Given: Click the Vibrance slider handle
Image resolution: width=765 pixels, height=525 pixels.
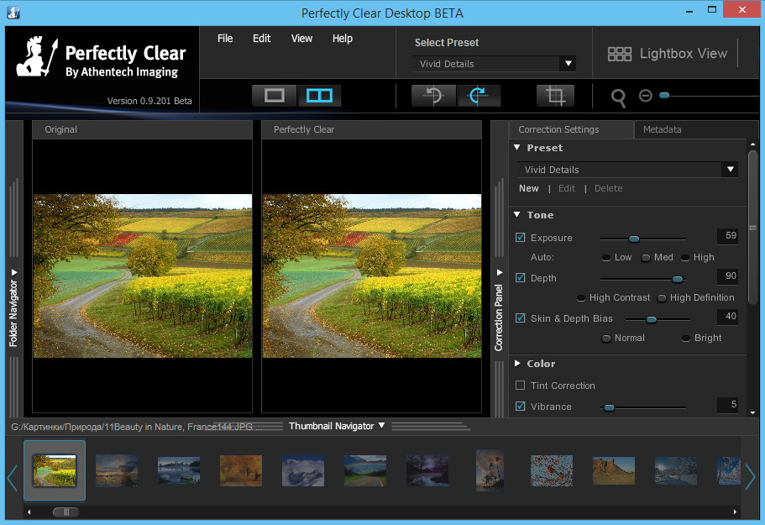Looking at the screenshot, I should [609, 407].
